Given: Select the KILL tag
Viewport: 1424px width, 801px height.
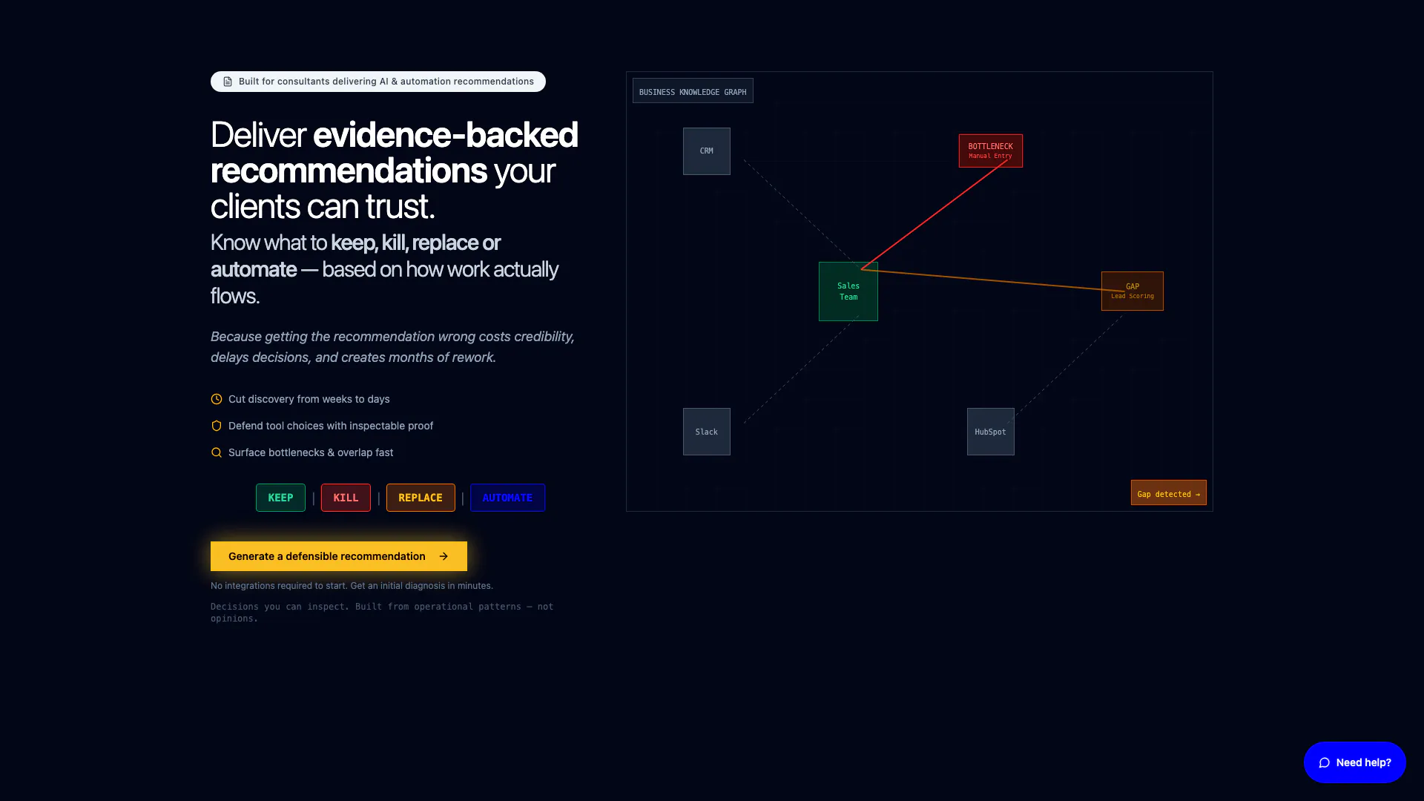Looking at the screenshot, I should 346,498.
